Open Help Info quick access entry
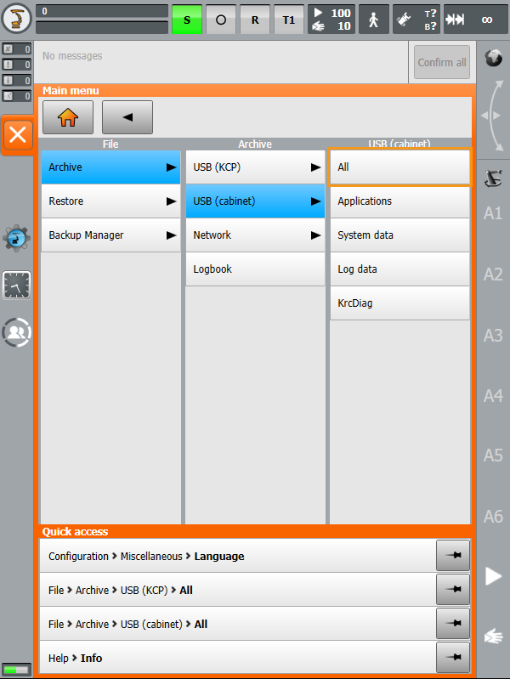Image resolution: width=510 pixels, height=679 pixels. pos(237,659)
